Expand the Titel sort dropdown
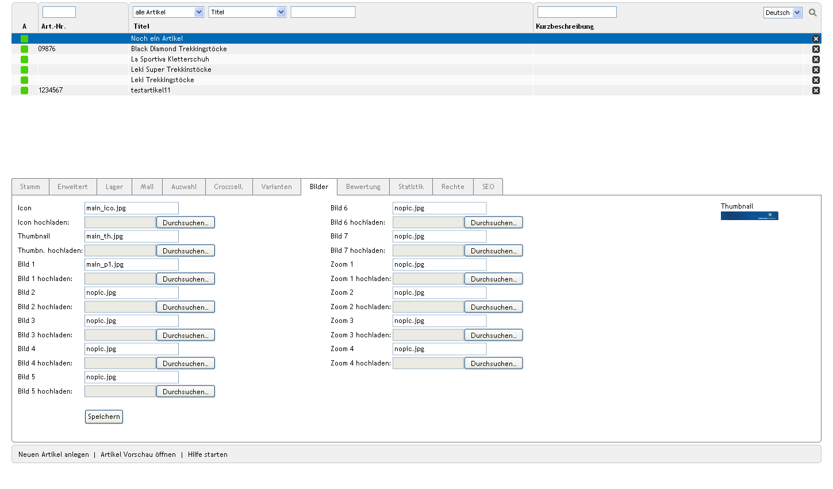Viewport: 833px width, 489px height. coord(247,12)
